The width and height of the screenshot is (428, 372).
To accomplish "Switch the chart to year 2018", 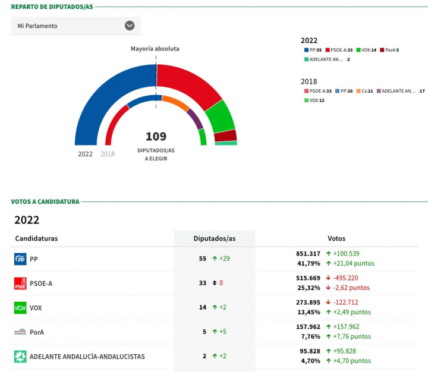I will click(x=108, y=154).
